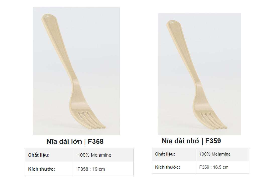Click the 'F358 : 19 cm' size cell
Viewport: 270px width, 184px height.
[x=91, y=169]
